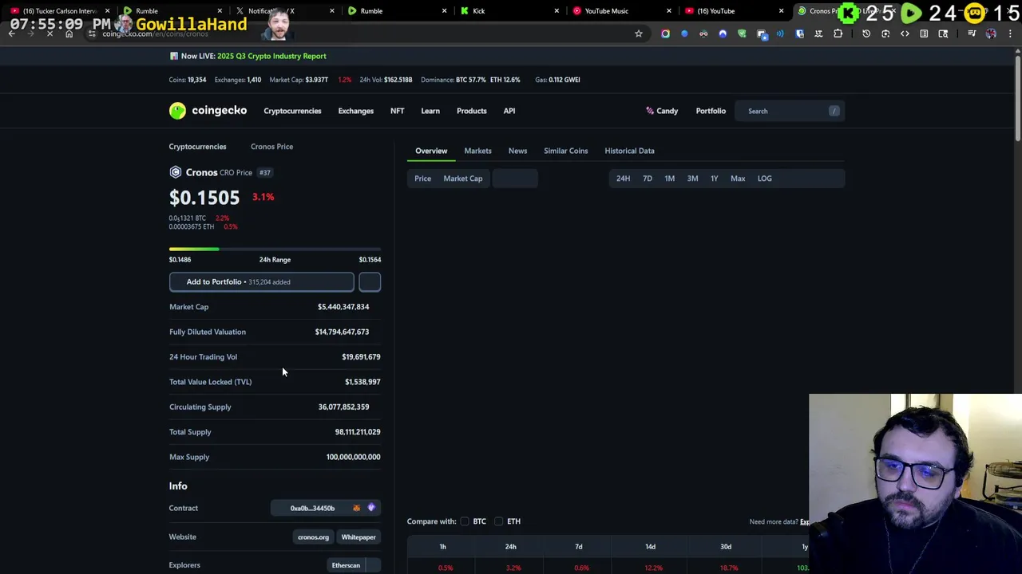Click the Gas 0.112 GWEI stat
The height and width of the screenshot is (574, 1022).
tap(557, 80)
